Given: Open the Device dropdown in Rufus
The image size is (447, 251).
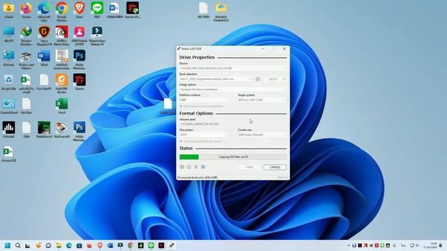Looking at the screenshot, I should click(x=233, y=68).
